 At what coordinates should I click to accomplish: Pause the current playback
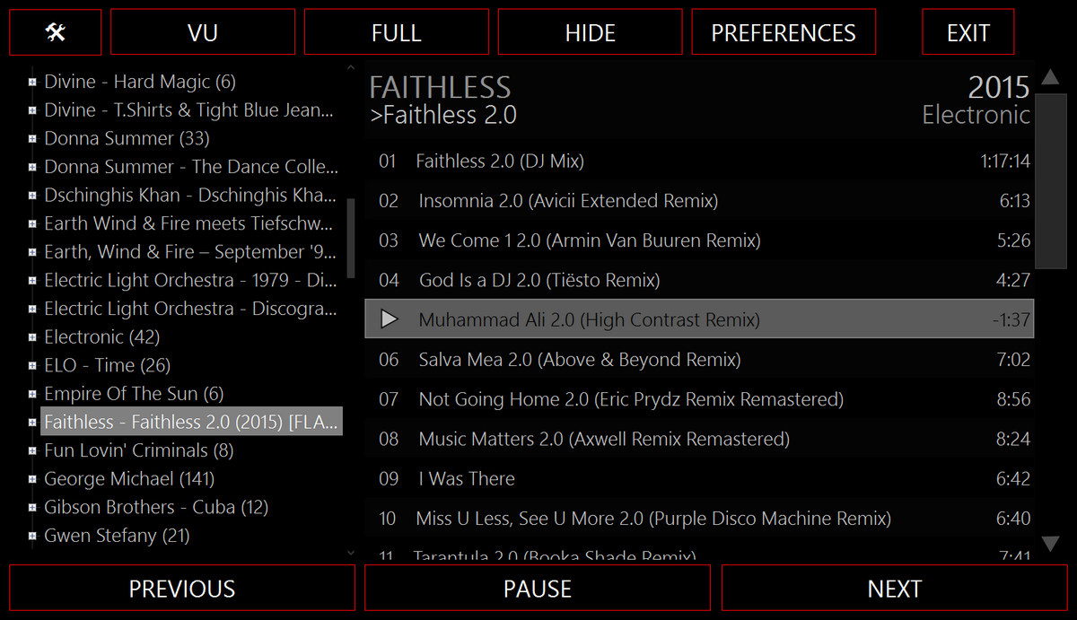tap(537, 589)
